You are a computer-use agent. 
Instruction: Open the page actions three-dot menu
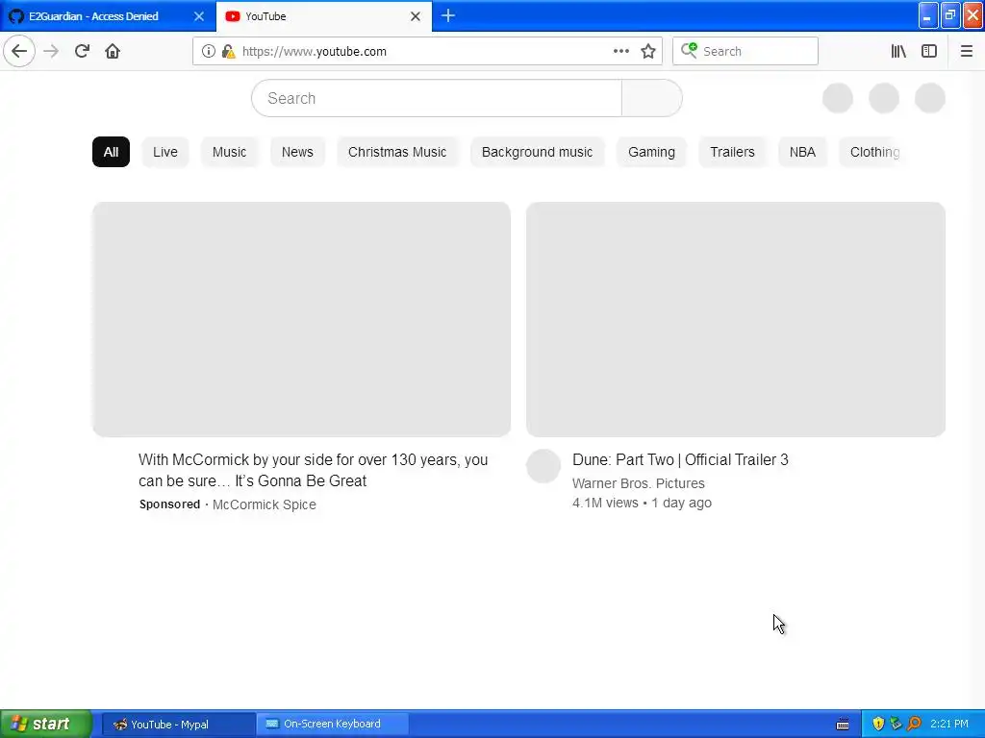(620, 51)
